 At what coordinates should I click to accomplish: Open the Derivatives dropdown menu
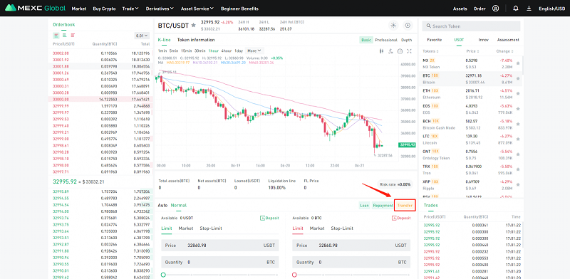pos(160,9)
